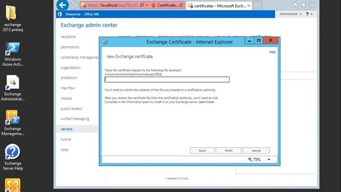
Task: Click the browser back arrow button
Action: coord(63,5)
